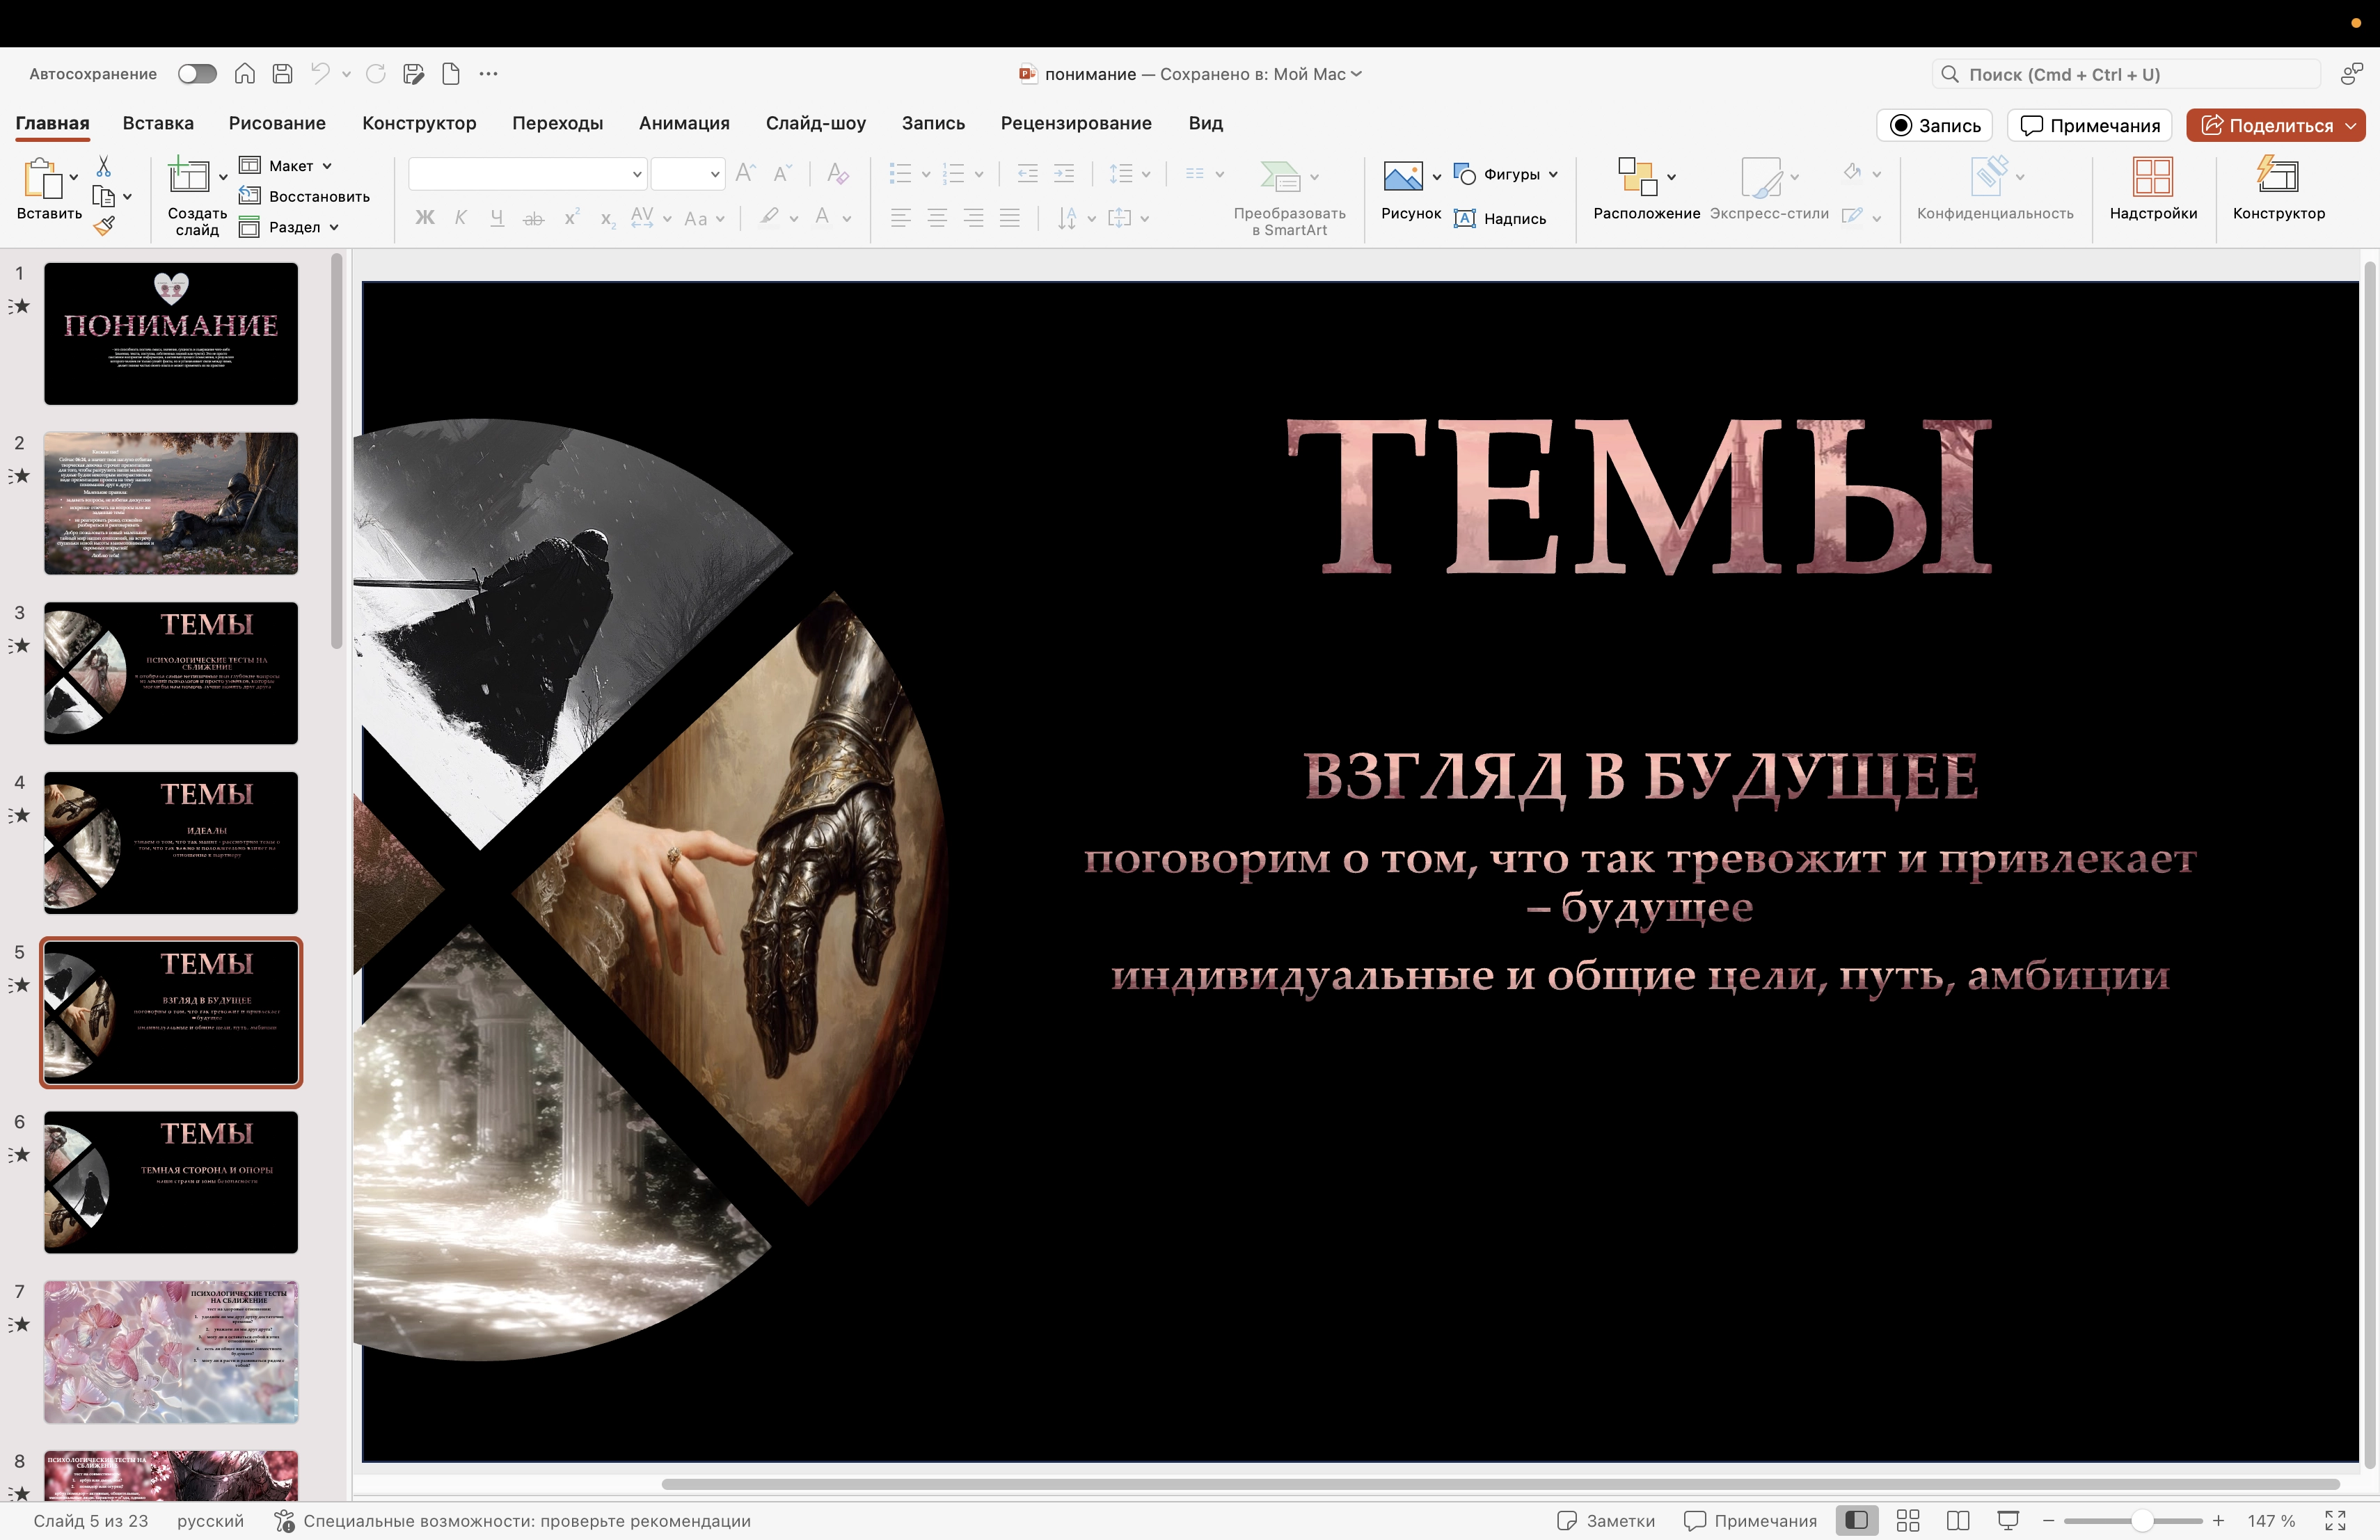Open the font name combo box

tap(527, 174)
